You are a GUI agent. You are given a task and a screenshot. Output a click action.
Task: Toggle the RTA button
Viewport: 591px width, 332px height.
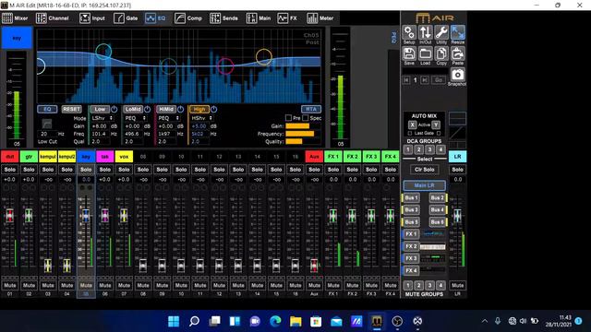(x=311, y=109)
